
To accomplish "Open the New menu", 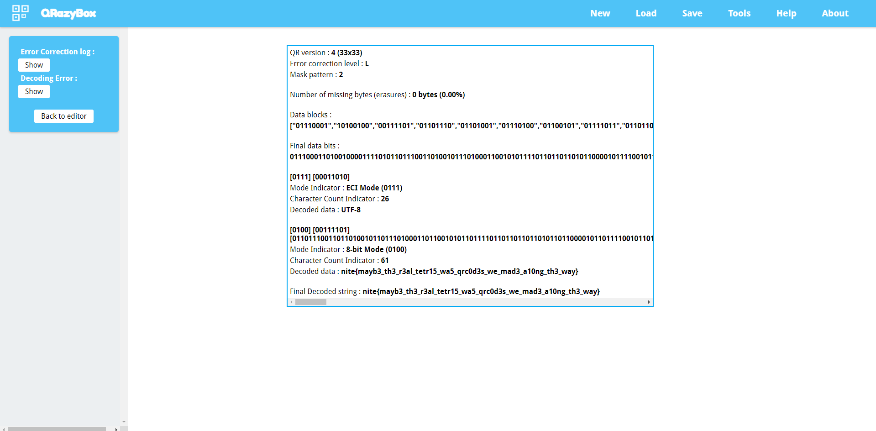I will pyautogui.click(x=600, y=13).
